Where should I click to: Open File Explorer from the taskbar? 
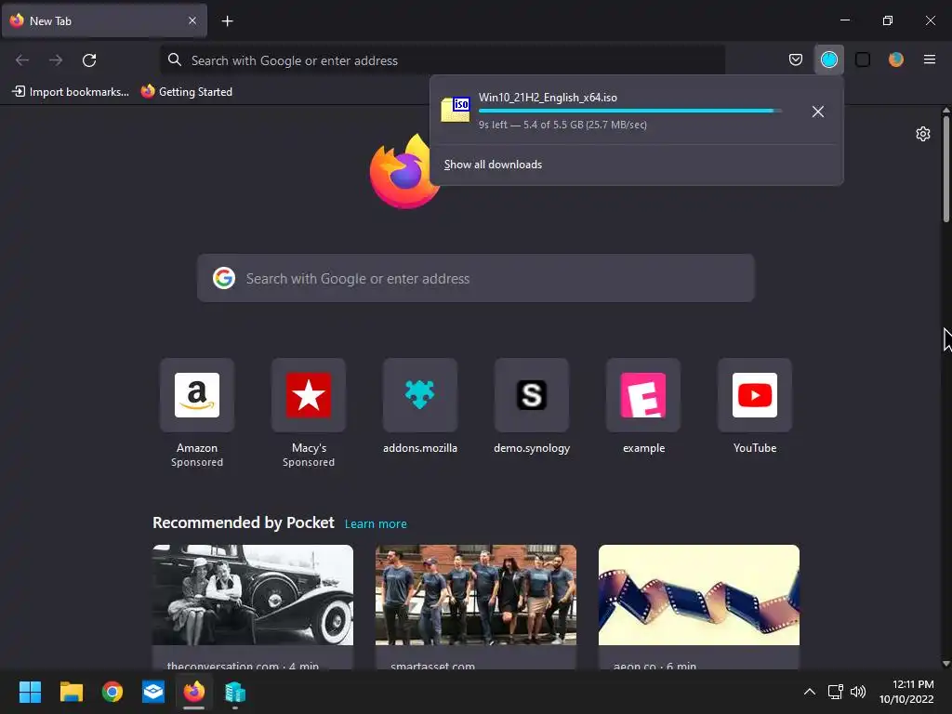(x=71, y=692)
